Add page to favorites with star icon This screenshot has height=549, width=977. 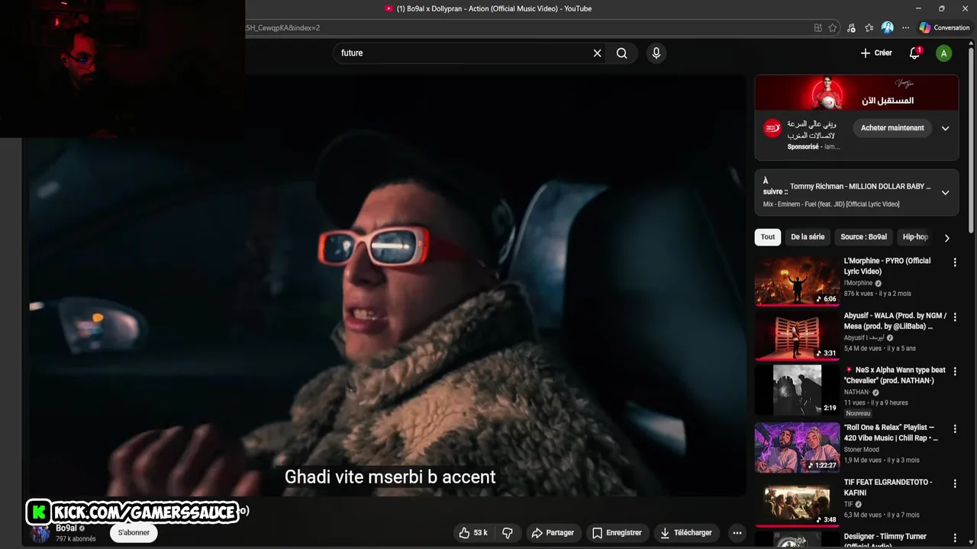click(x=832, y=27)
